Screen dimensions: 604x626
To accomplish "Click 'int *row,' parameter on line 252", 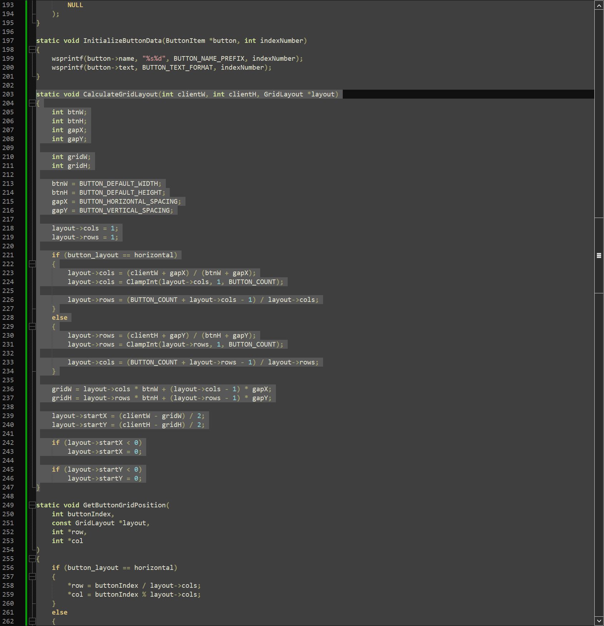I will pyautogui.click(x=69, y=532).
